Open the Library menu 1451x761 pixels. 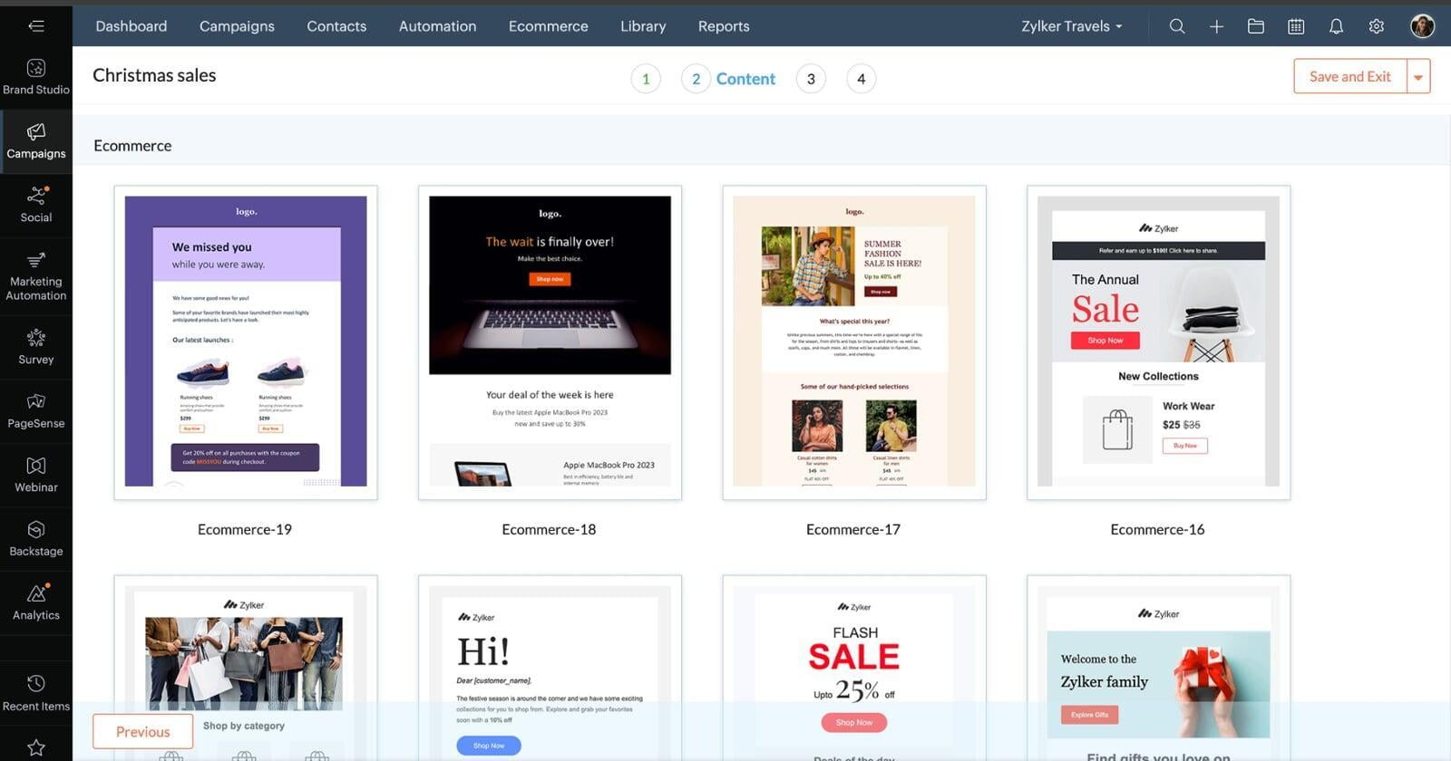643,26
